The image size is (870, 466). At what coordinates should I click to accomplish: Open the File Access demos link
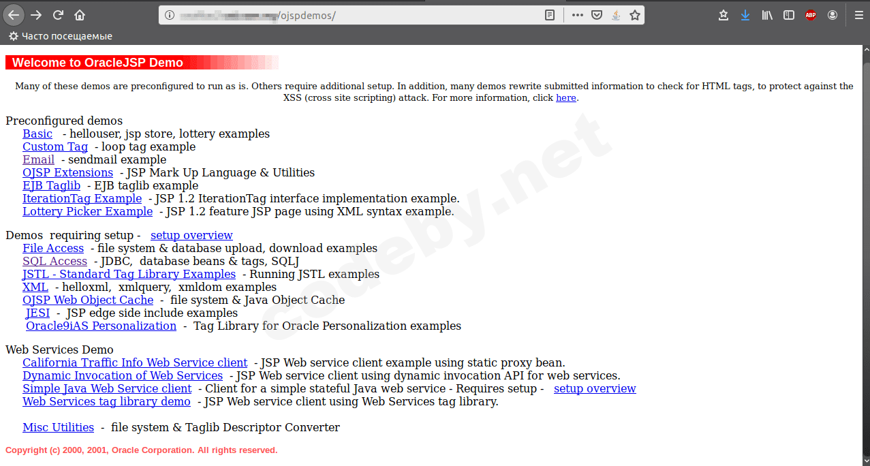tap(53, 249)
